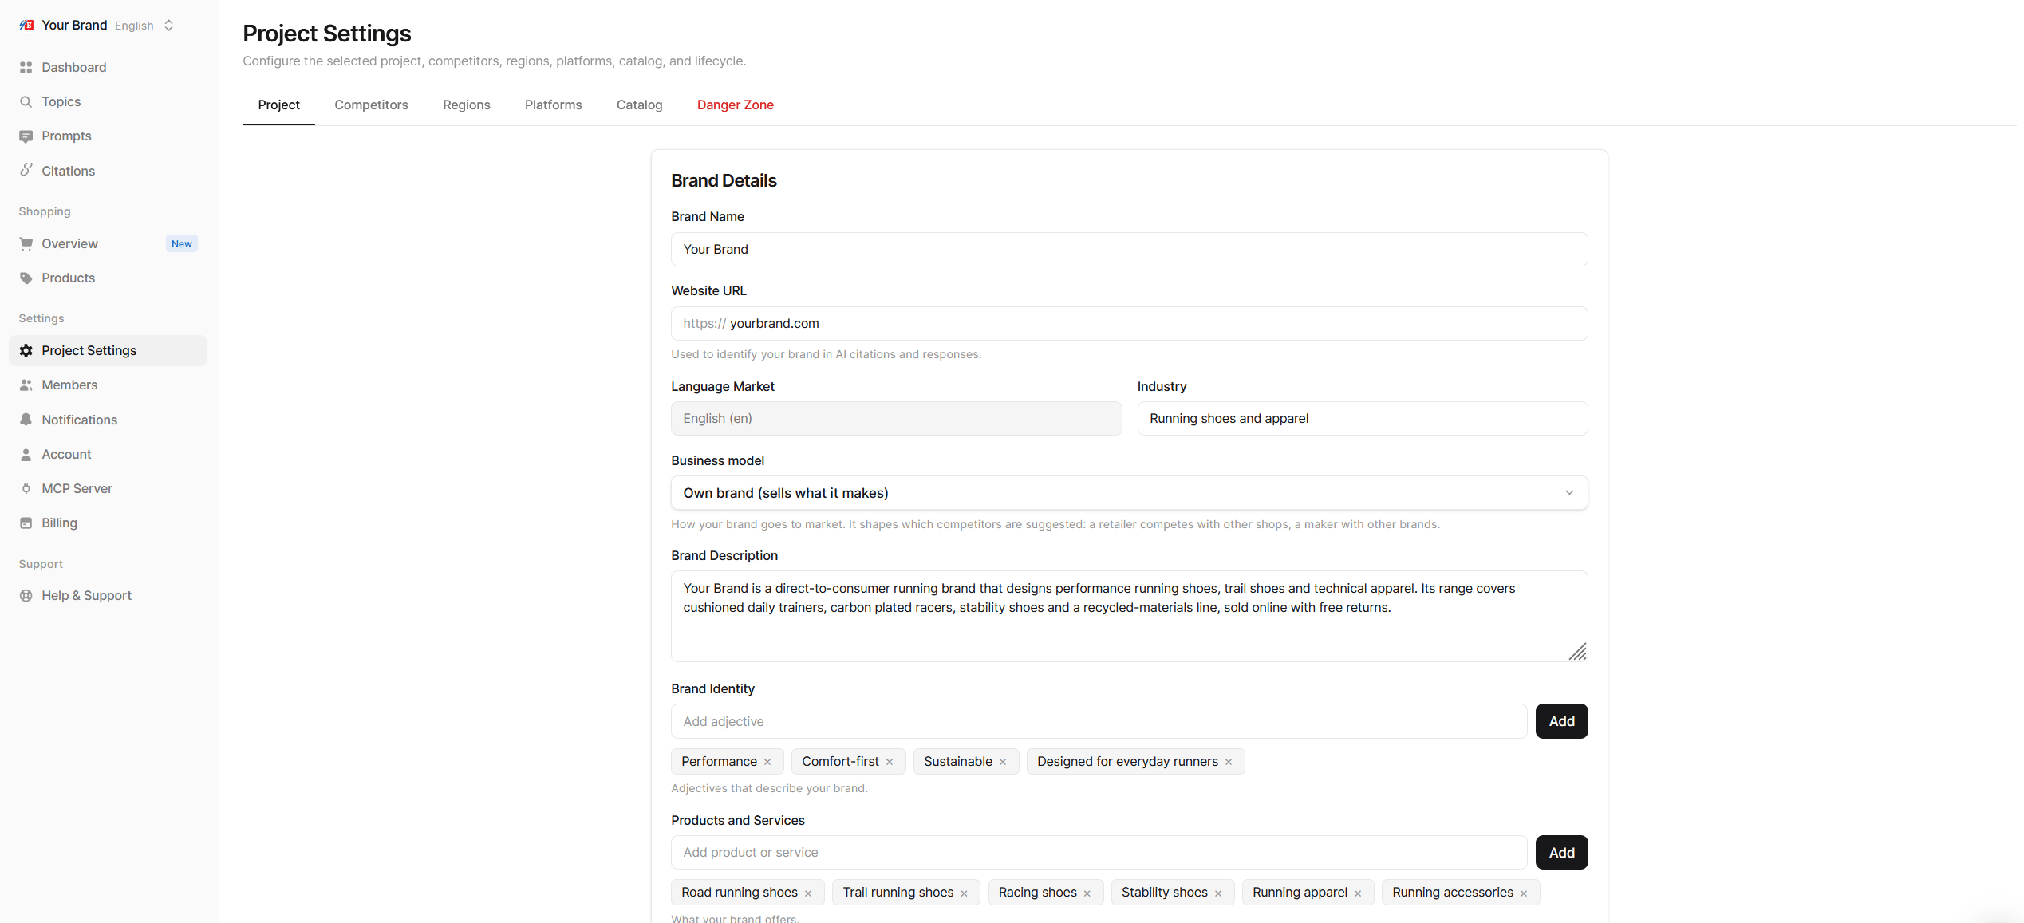The height and width of the screenshot is (923, 2024).
Task: Switch to the Regions tab
Action: (x=467, y=105)
